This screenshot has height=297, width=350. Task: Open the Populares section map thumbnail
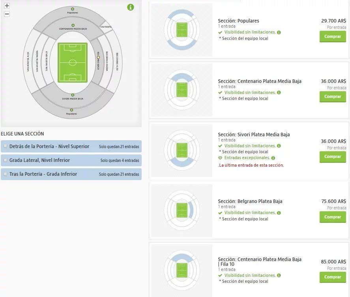click(x=182, y=30)
